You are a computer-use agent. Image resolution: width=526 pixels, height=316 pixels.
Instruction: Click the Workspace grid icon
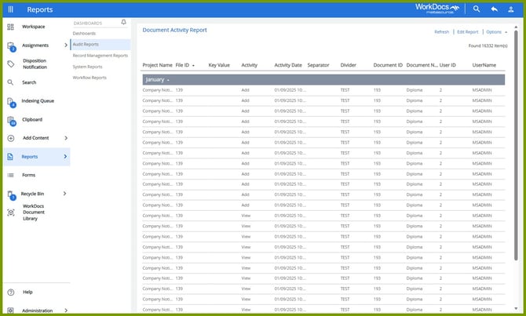tap(10, 27)
